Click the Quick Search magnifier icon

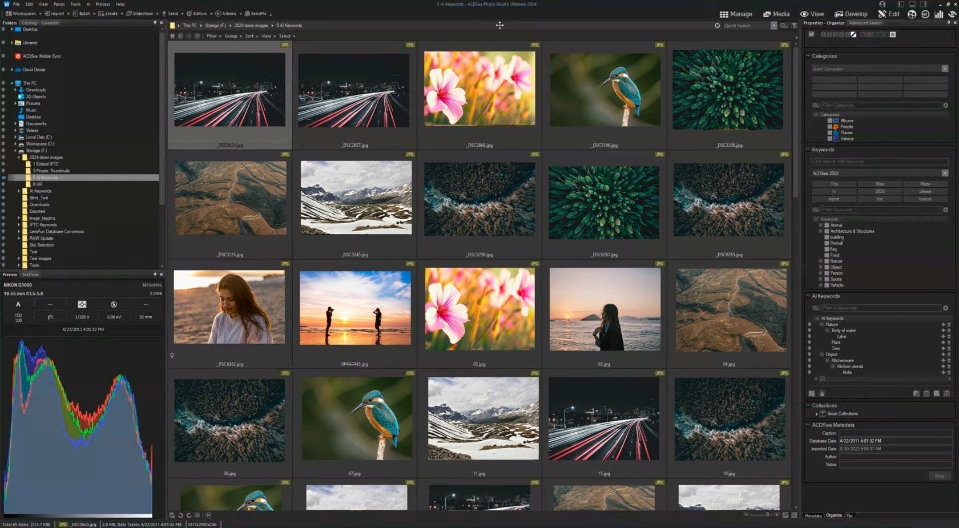(784, 26)
